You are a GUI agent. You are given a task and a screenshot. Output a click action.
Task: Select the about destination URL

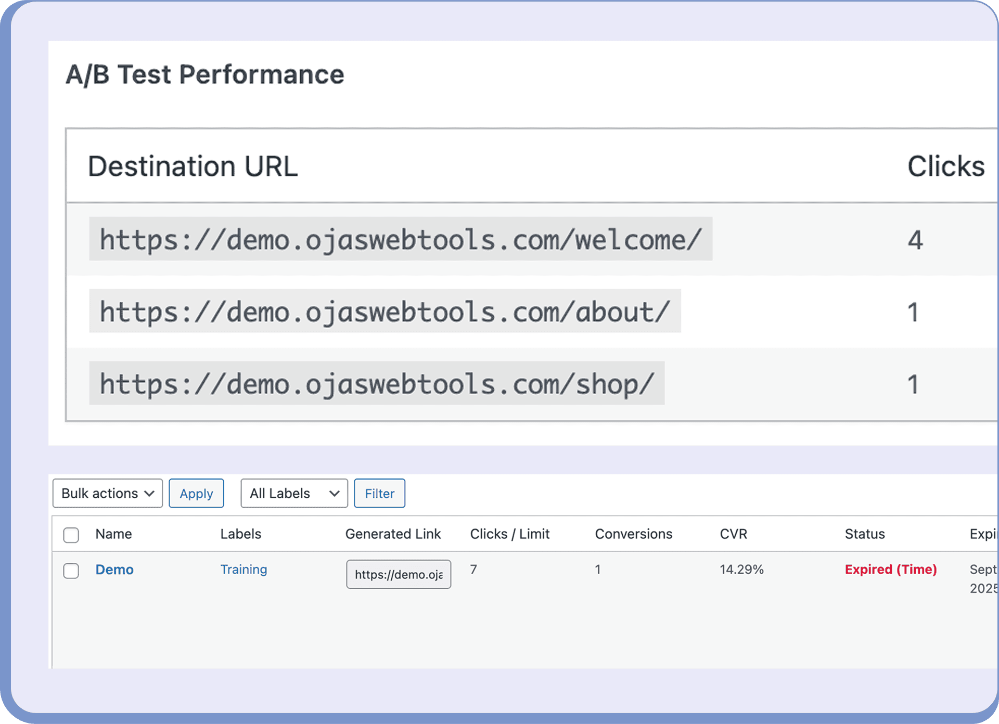click(385, 311)
